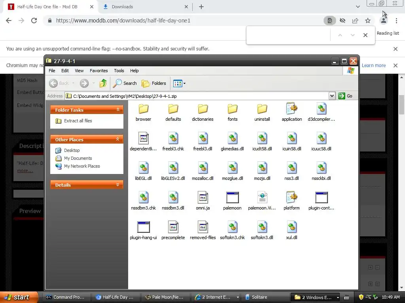Reload the Chromium page

34,21
